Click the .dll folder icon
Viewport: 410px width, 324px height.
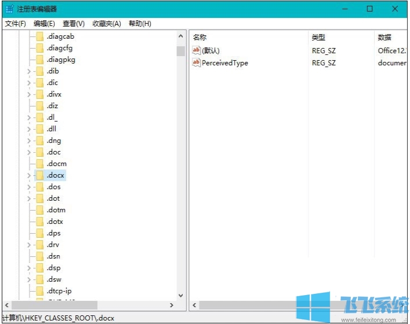[40, 129]
